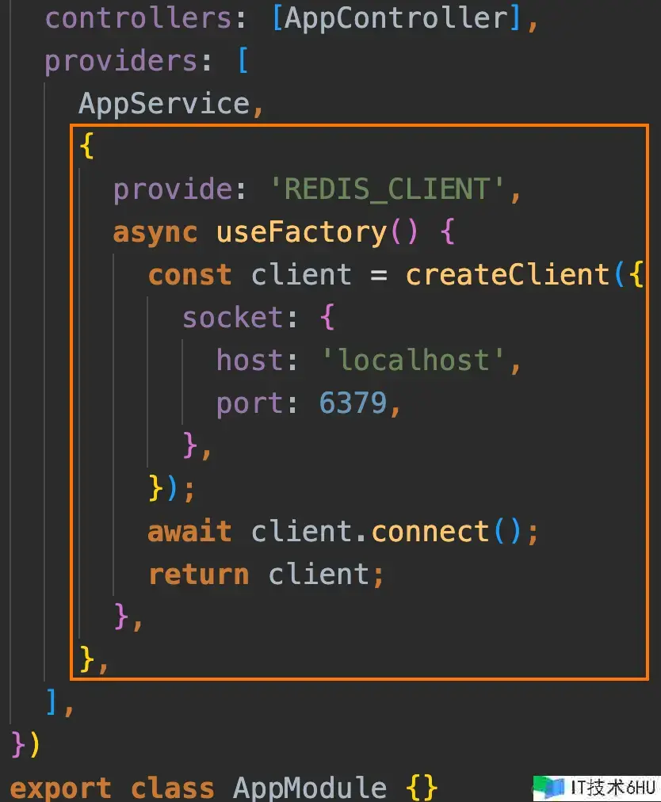Screen dimensions: 661x802
Task: Click the useFactory method name
Action: pos(301,232)
